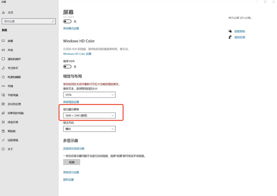Maximize the settings window
Image resolution: width=277 pixels, height=196 pixels.
coord(265,2)
